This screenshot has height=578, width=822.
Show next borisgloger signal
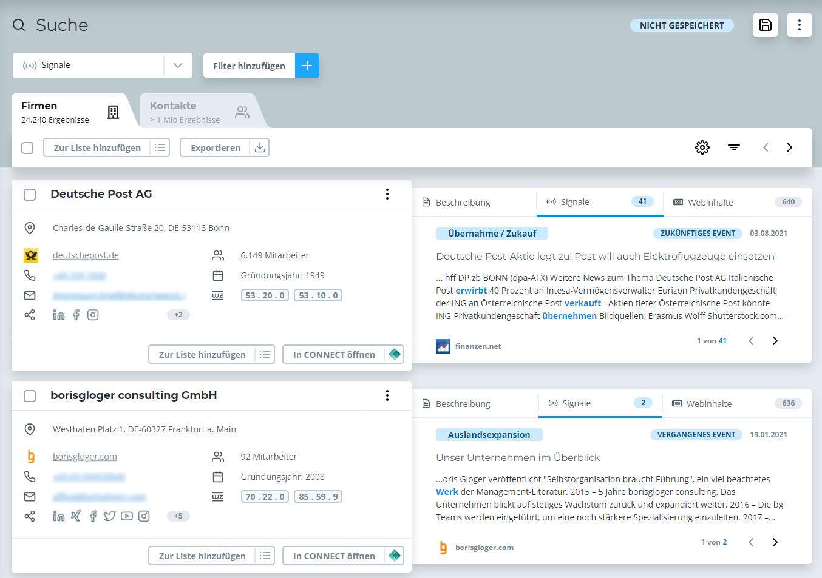[x=775, y=542]
